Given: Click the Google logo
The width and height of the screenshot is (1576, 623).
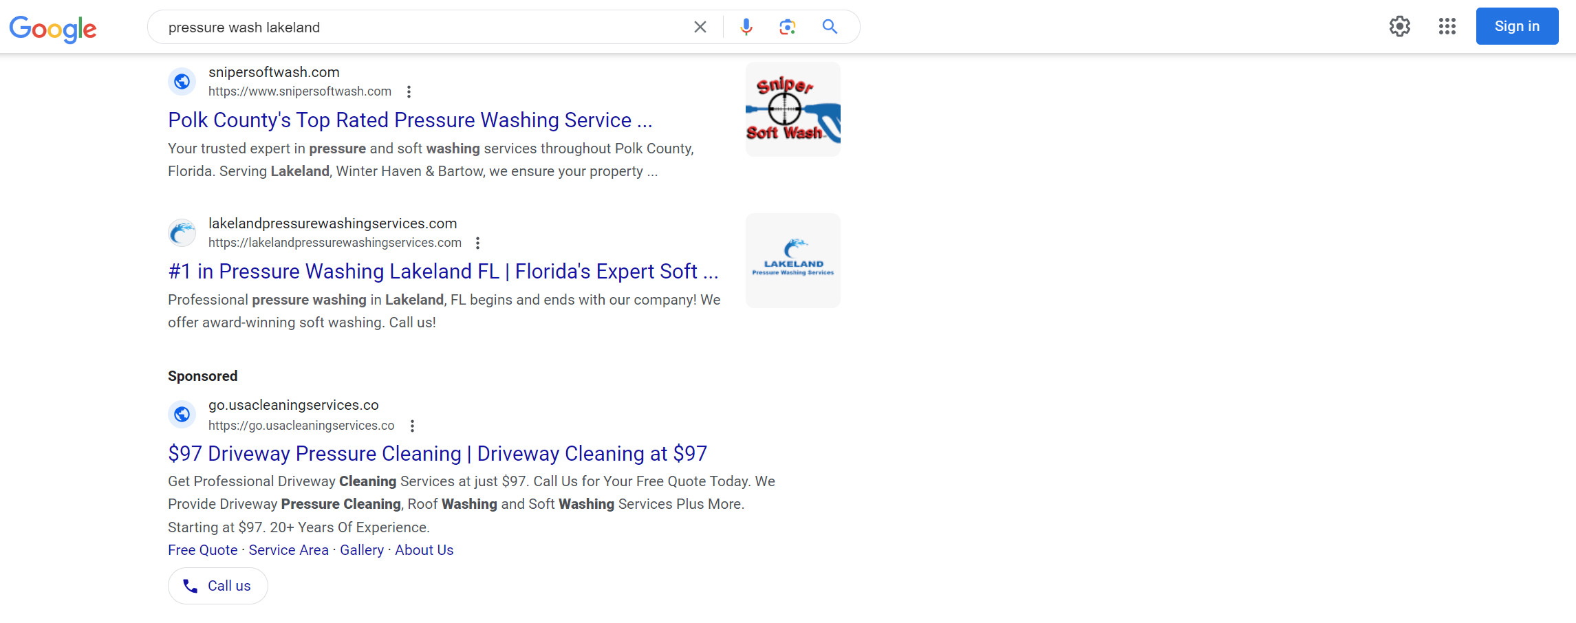Looking at the screenshot, I should click(x=53, y=28).
